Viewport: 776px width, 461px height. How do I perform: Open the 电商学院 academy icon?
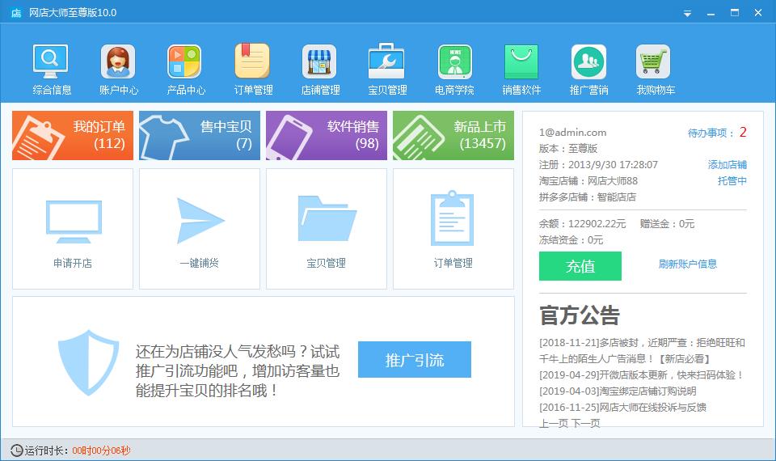[454, 70]
